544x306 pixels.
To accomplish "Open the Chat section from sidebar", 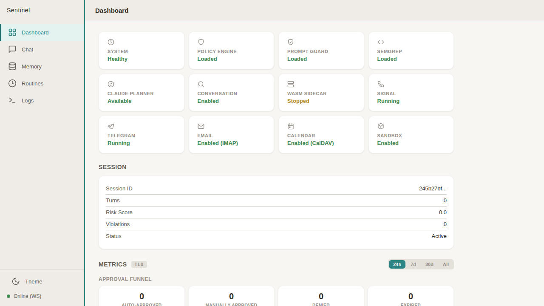I will pyautogui.click(x=28, y=49).
